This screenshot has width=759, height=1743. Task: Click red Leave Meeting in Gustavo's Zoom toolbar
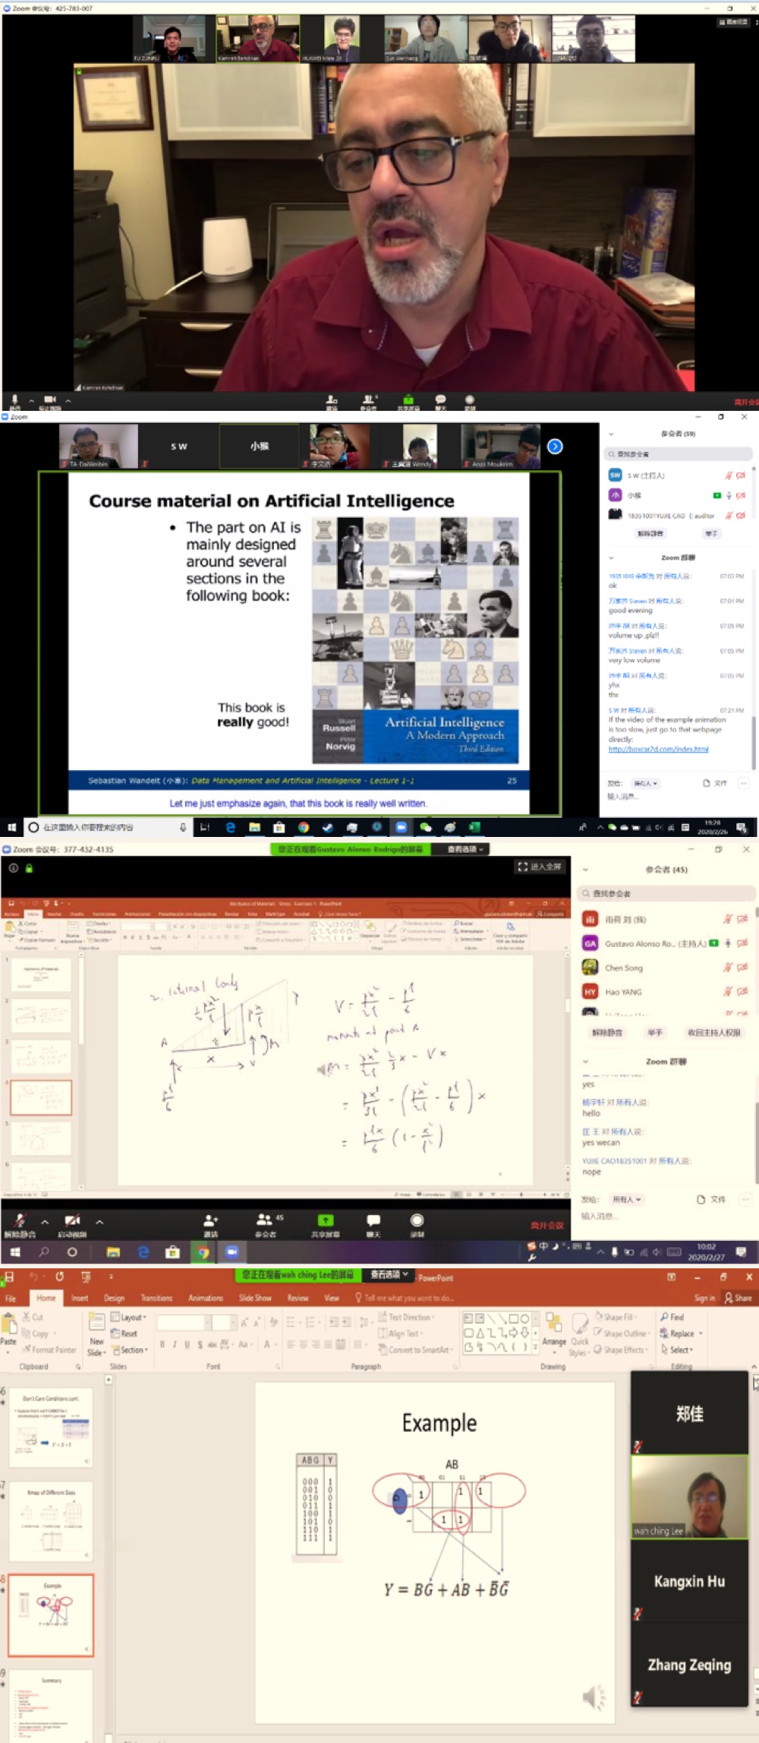tap(547, 1225)
